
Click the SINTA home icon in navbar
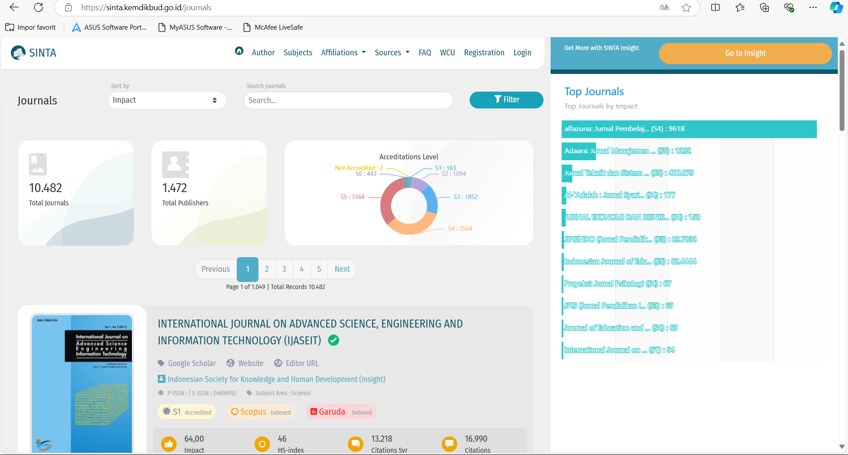tap(239, 51)
